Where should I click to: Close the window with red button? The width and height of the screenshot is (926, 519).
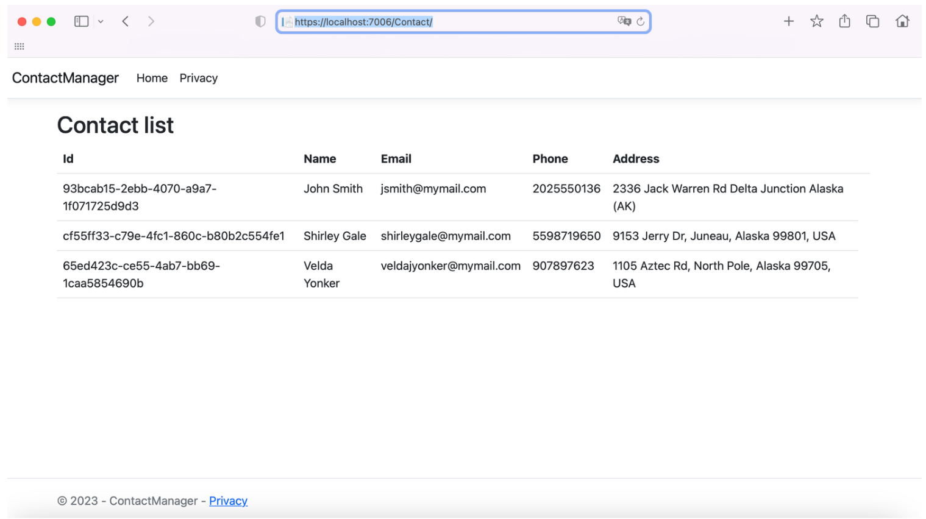click(22, 21)
